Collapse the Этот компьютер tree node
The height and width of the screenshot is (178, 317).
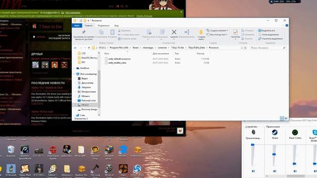pyautogui.click(x=74, y=74)
